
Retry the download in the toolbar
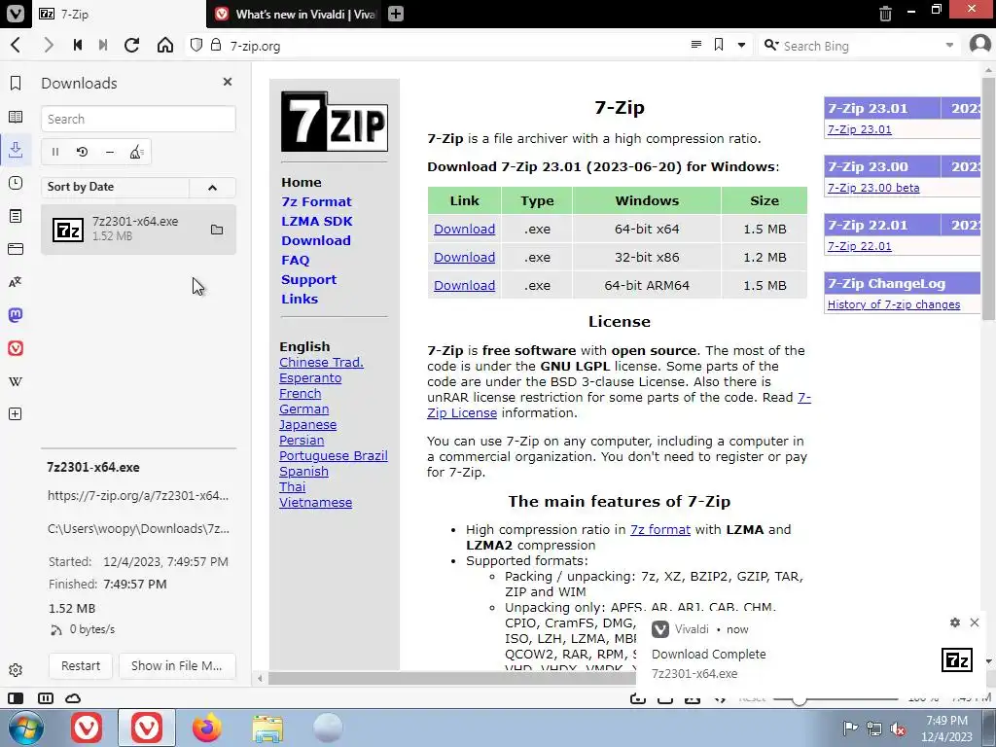82,152
